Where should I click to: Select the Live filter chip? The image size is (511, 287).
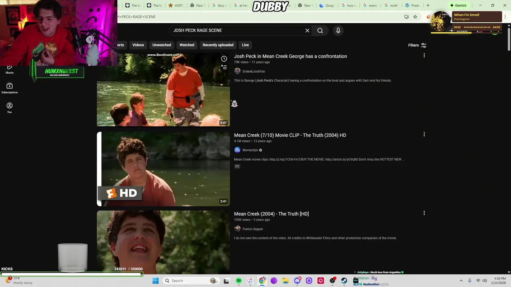245,45
